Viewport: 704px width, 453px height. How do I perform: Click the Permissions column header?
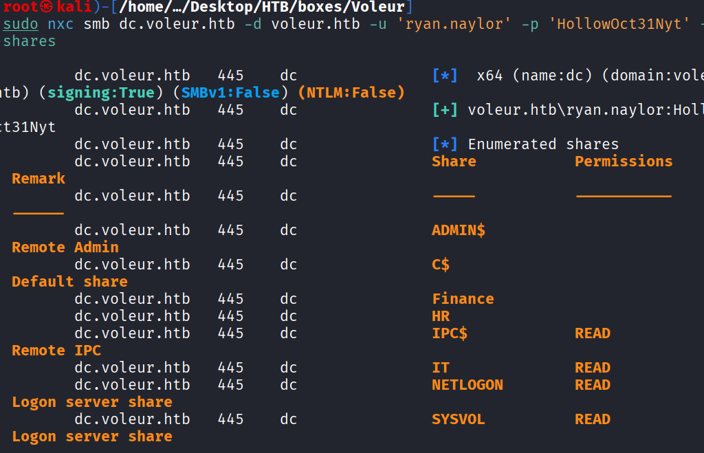624,162
